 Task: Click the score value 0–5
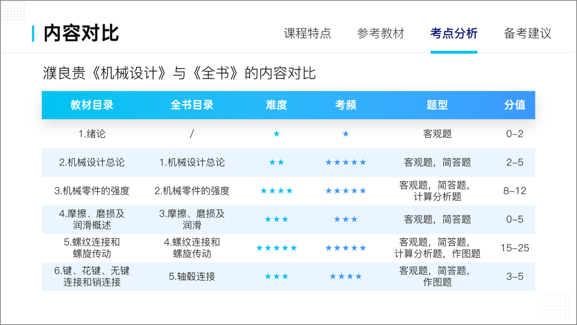[x=514, y=219]
